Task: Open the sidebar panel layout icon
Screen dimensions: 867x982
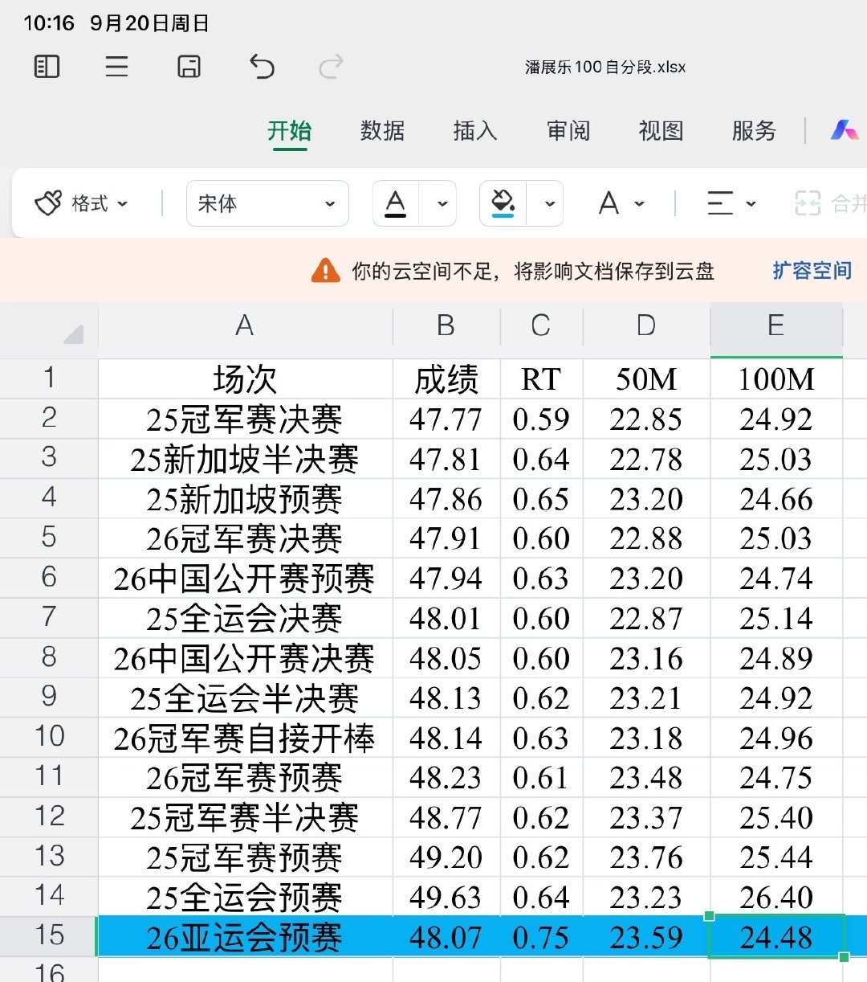Action: tap(47, 66)
